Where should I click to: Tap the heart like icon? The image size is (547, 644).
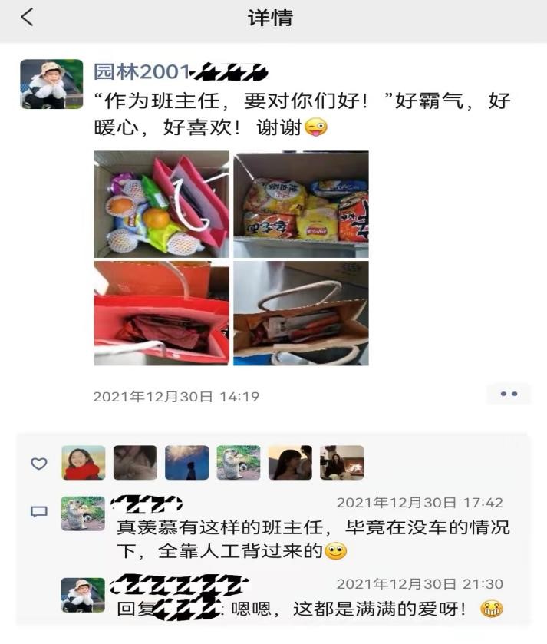click(x=39, y=464)
